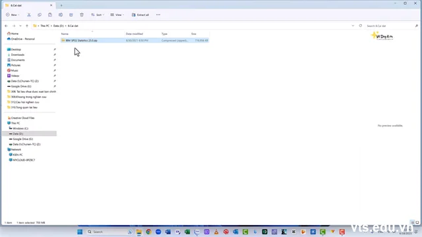
Task: Click the Paste icon in toolbar
Action: 50,14
